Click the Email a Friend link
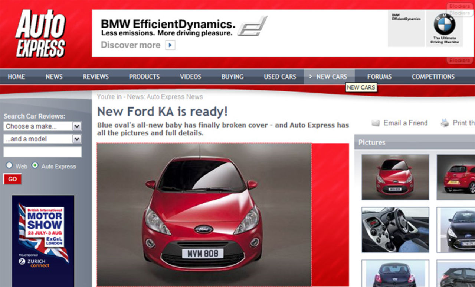Screen dimensions: 475x287 [405, 123]
